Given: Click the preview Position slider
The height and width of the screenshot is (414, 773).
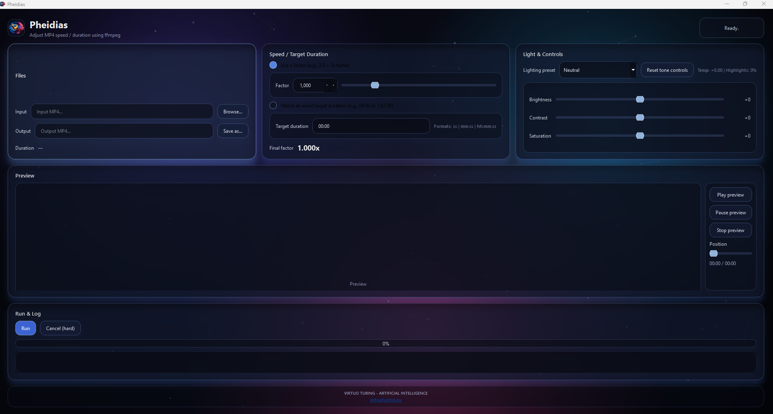Looking at the screenshot, I should point(730,253).
